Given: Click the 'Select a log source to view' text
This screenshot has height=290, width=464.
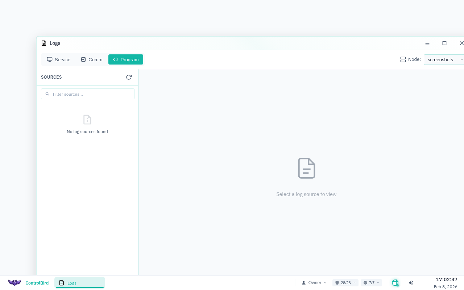Looking at the screenshot, I should [x=306, y=194].
